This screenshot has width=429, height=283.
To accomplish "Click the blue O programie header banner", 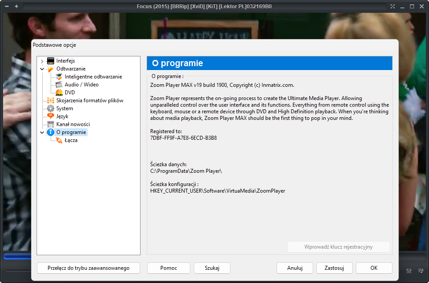I will tap(270, 63).
